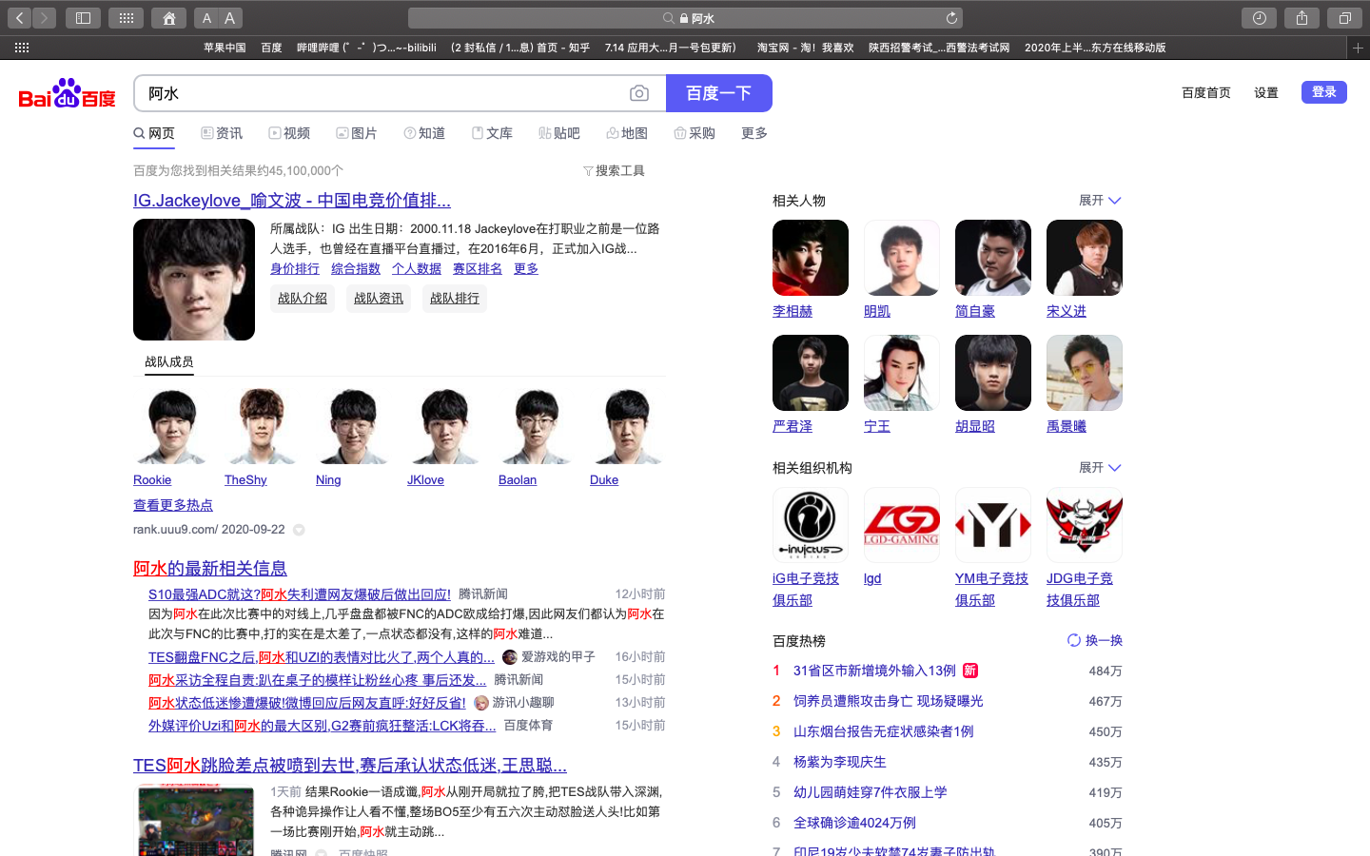
Task: Open the 更多 search categories menu
Action: 754,133
